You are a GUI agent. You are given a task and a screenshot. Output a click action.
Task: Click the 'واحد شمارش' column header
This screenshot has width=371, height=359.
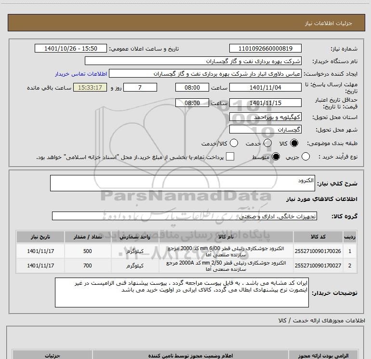(135, 237)
